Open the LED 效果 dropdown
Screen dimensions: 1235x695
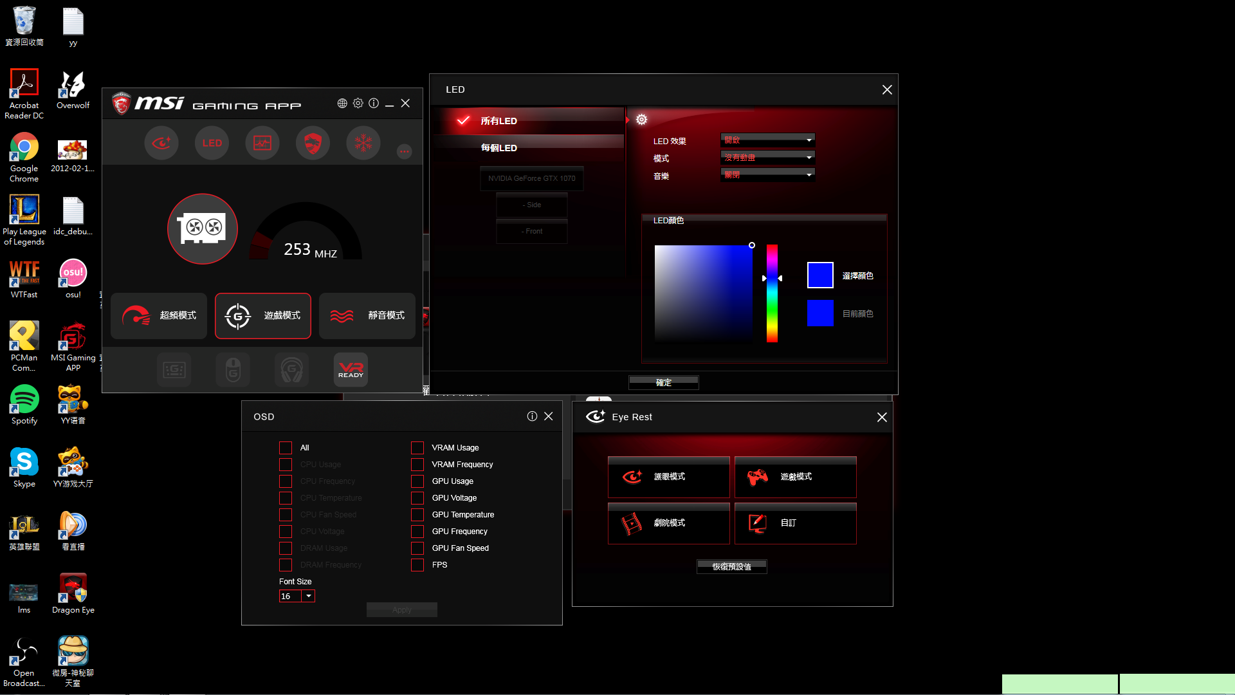pyautogui.click(x=768, y=140)
